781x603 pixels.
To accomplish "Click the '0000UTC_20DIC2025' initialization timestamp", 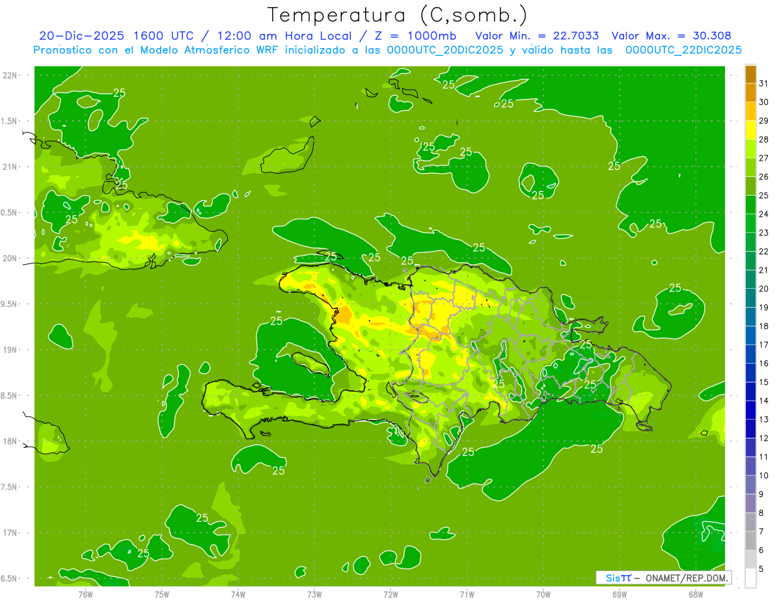I will pos(445,50).
